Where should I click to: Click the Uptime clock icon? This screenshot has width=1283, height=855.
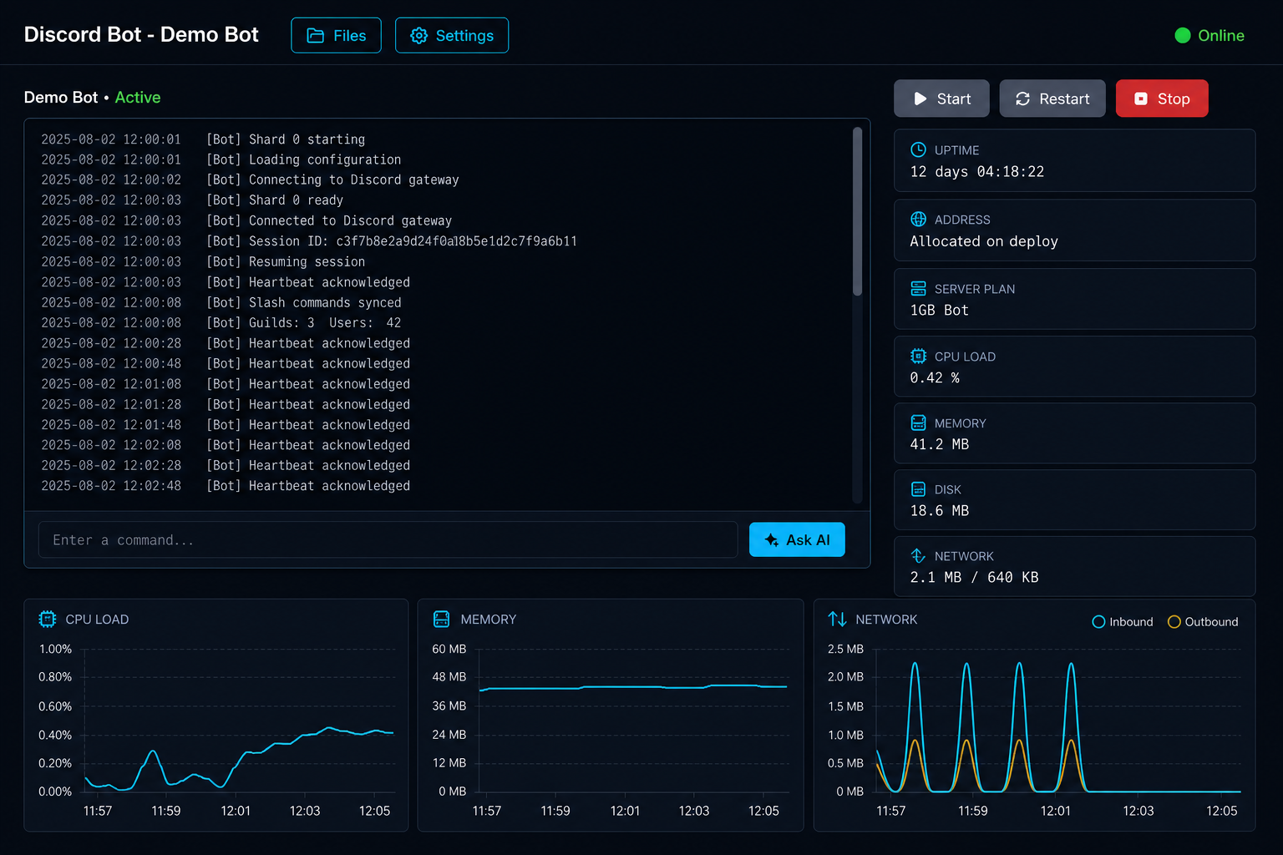click(x=918, y=149)
